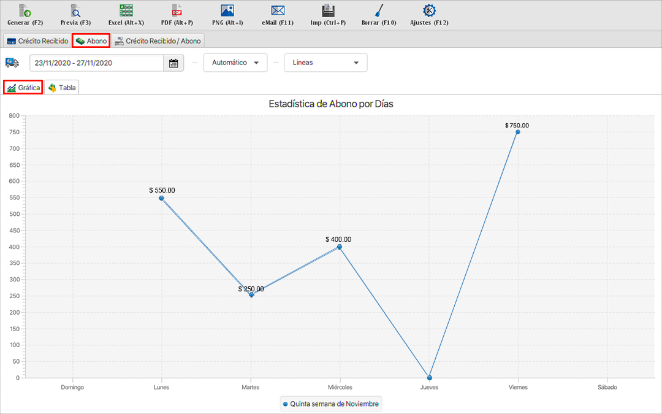The width and height of the screenshot is (662, 414).
Task: Switch to the Tabla view tab
Action: pyautogui.click(x=62, y=88)
